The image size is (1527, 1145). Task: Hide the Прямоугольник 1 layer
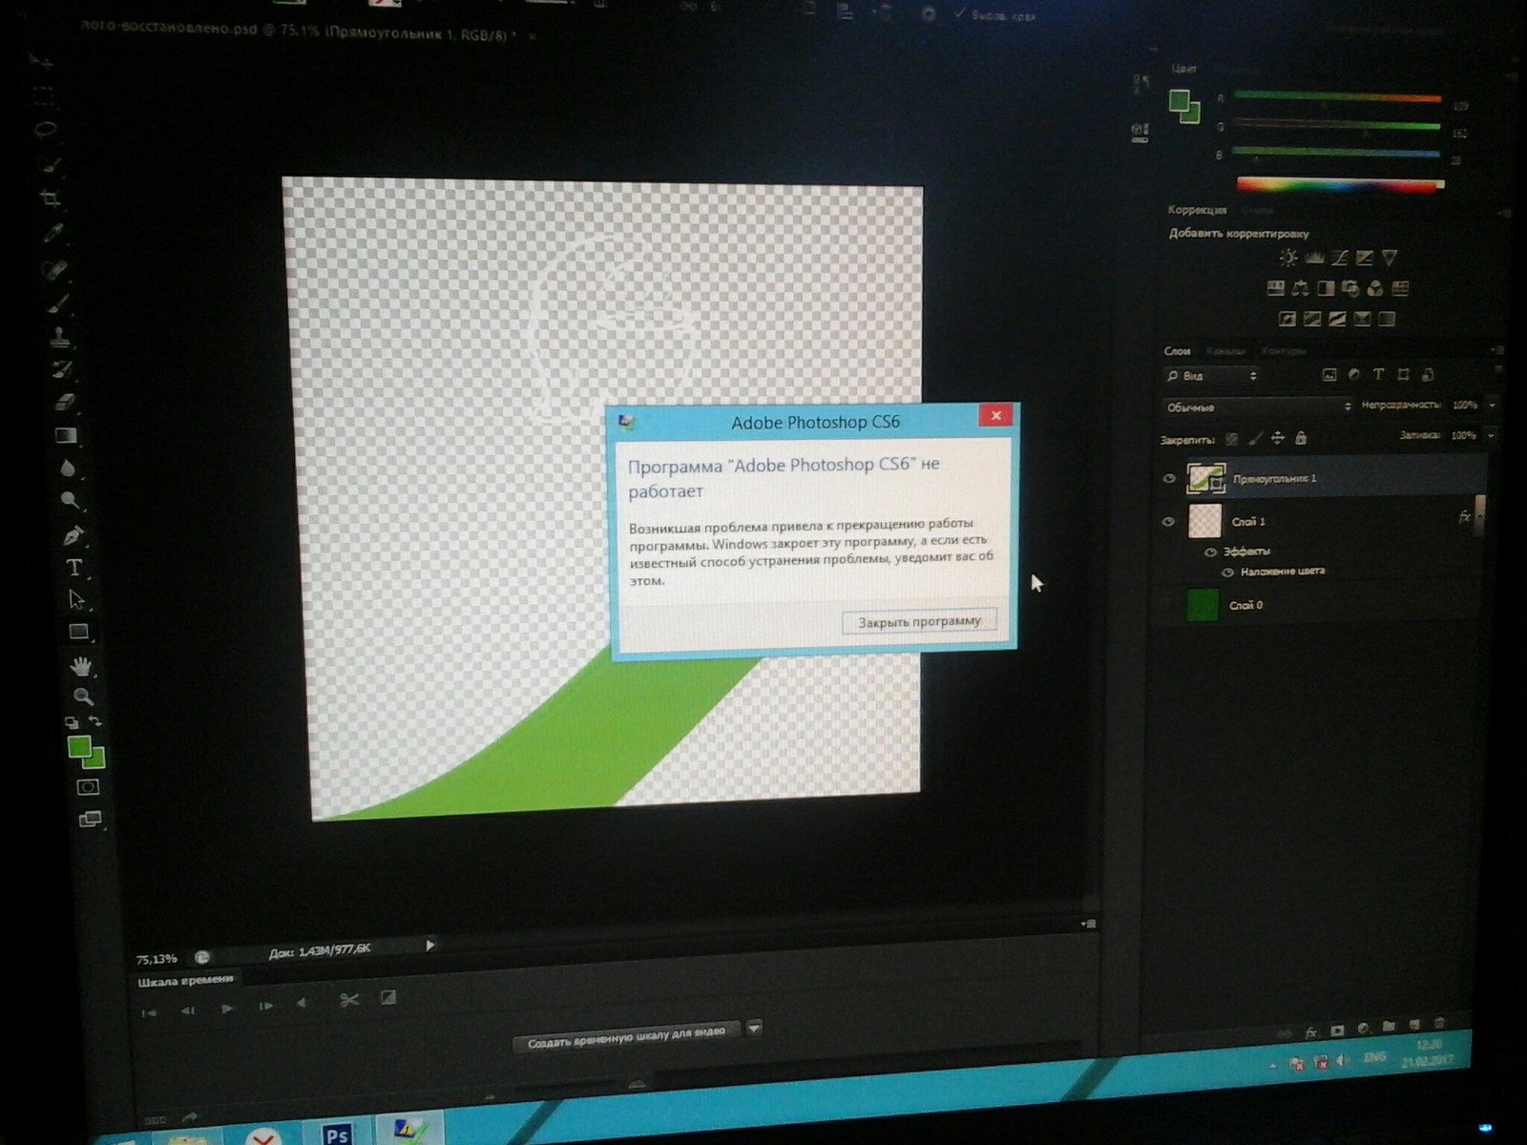pyautogui.click(x=1169, y=479)
